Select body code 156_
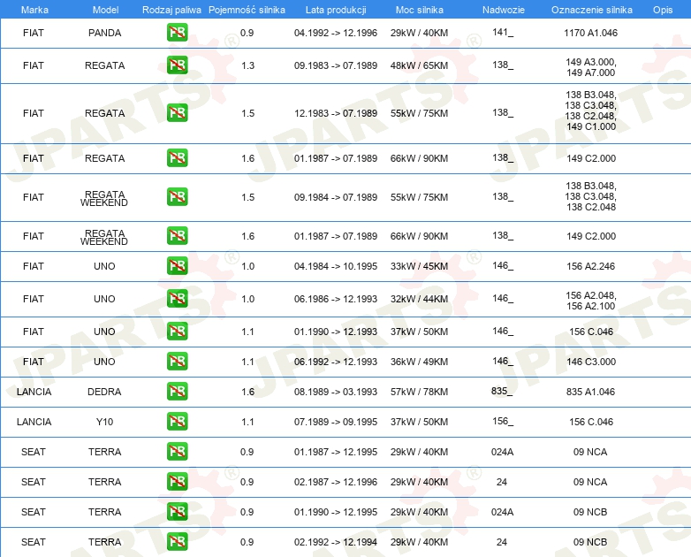This screenshot has height=557, width=691. tap(503, 421)
